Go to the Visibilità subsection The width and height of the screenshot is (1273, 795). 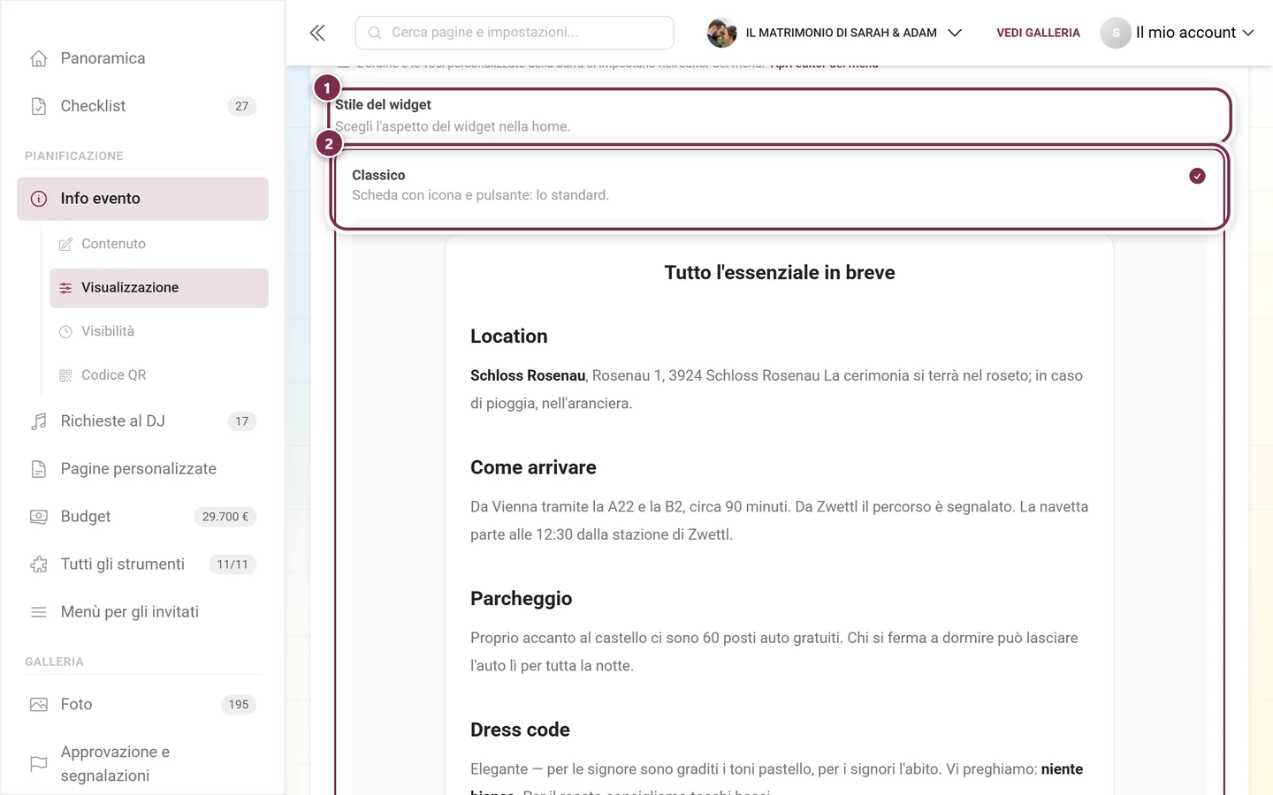coord(159,331)
